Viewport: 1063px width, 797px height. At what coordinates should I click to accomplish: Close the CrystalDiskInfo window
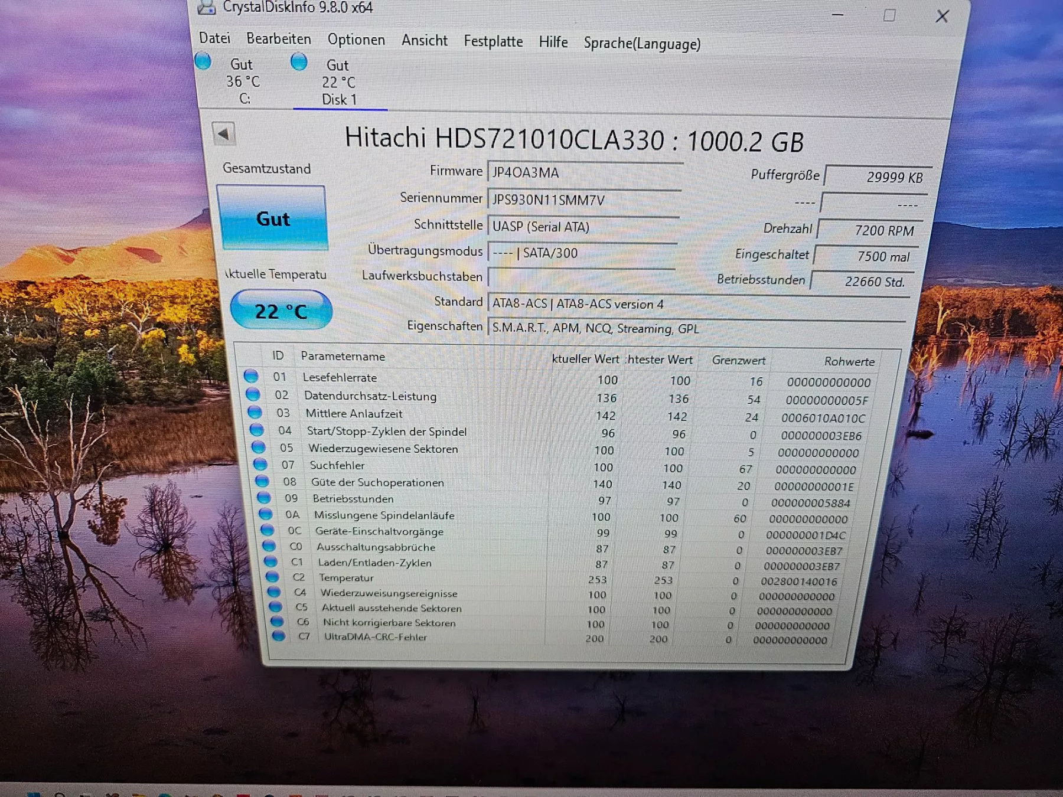click(943, 17)
